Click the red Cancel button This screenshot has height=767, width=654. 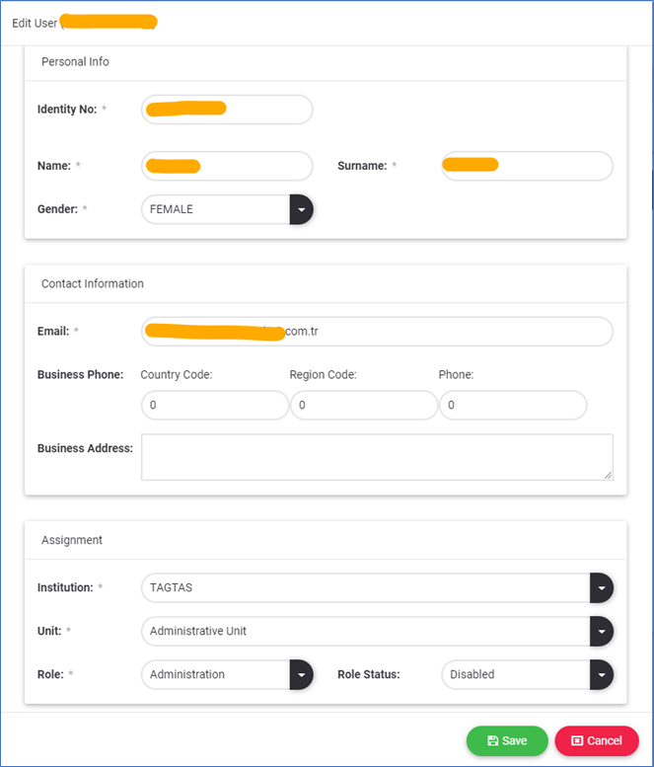tap(596, 740)
